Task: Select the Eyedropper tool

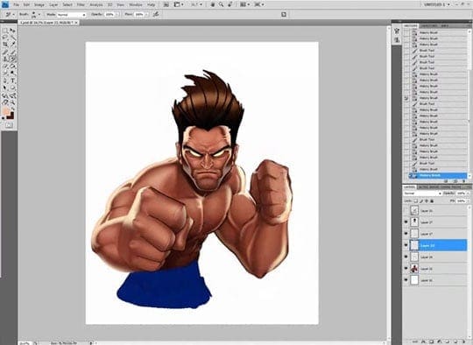Action: [x=12, y=45]
